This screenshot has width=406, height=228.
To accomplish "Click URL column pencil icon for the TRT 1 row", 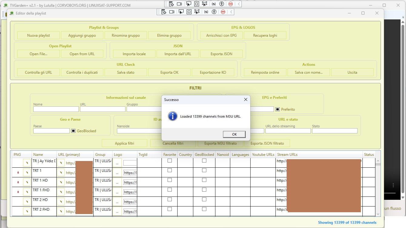I will tap(61, 172).
